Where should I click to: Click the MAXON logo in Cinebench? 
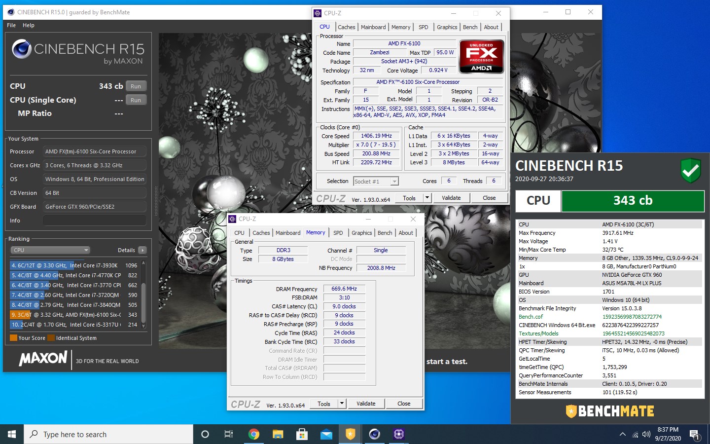[43, 359]
